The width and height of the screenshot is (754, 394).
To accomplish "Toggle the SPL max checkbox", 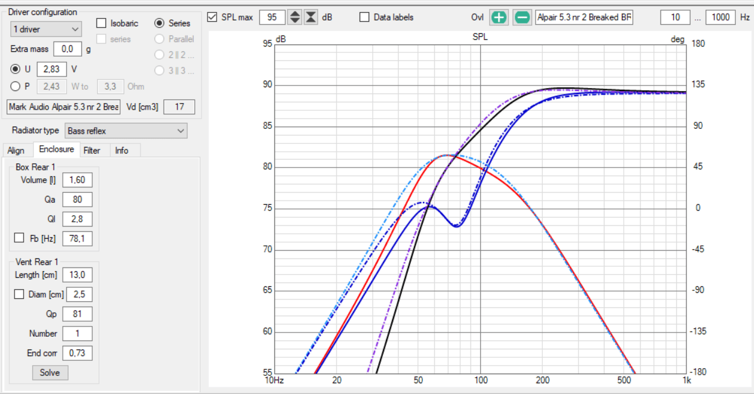I will (x=212, y=17).
